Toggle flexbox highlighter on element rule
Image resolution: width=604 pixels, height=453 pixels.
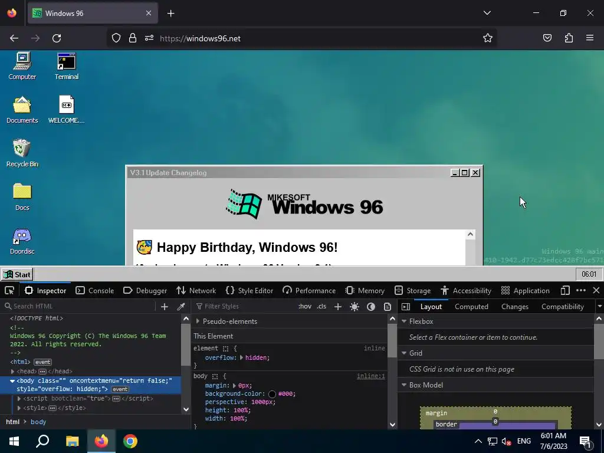click(226, 348)
